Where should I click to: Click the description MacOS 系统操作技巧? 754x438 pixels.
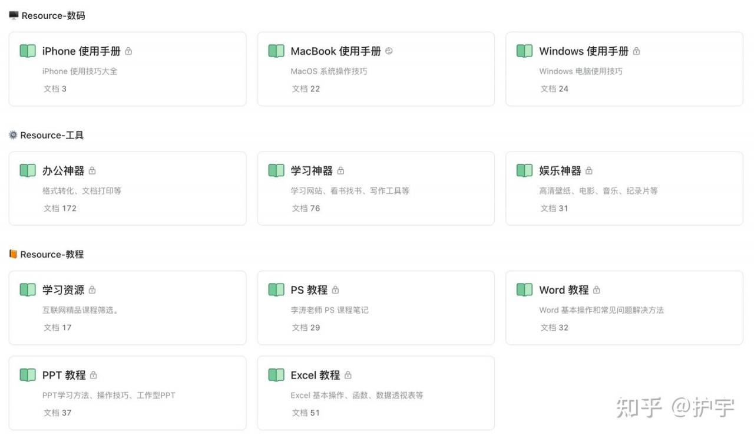329,71
